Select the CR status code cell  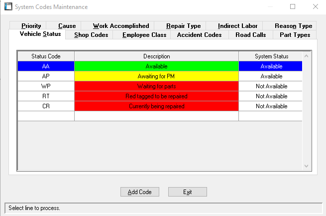click(x=46, y=106)
